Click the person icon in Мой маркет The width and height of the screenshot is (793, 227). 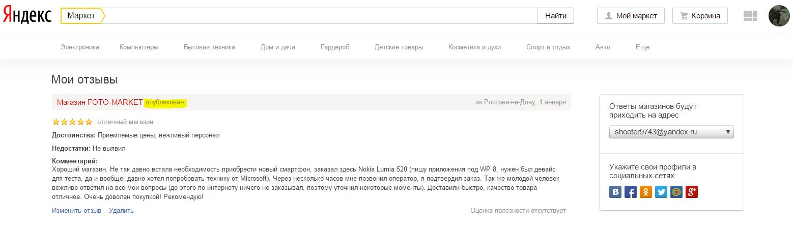point(608,16)
